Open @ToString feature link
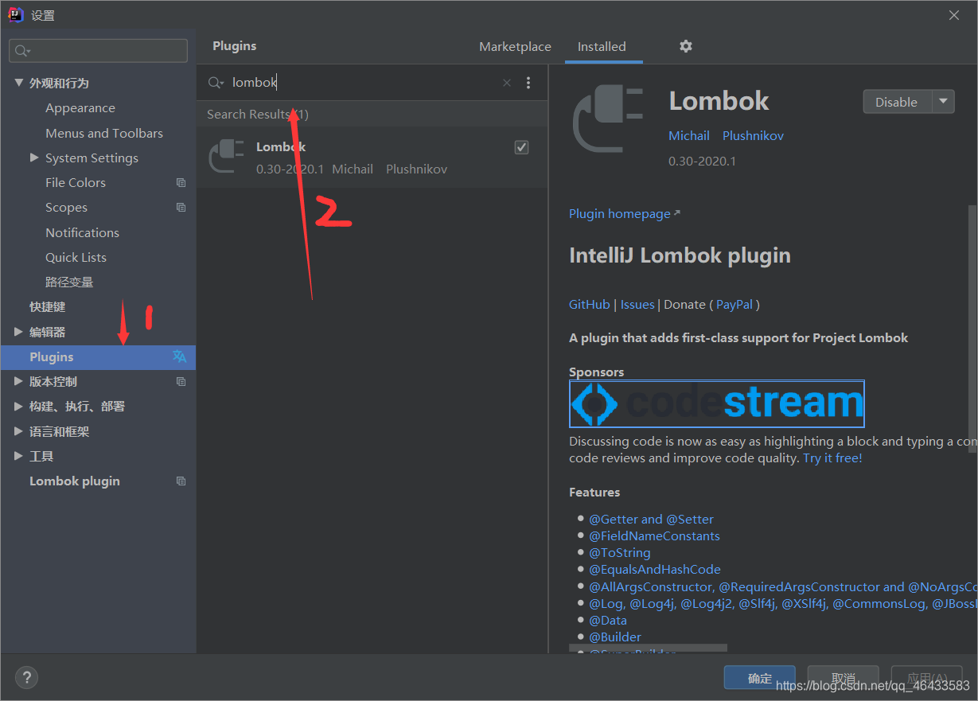The width and height of the screenshot is (978, 701). pos(620,553)
